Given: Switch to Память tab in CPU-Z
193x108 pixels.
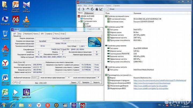Looking at the screenshot, I should pos(36,34).
